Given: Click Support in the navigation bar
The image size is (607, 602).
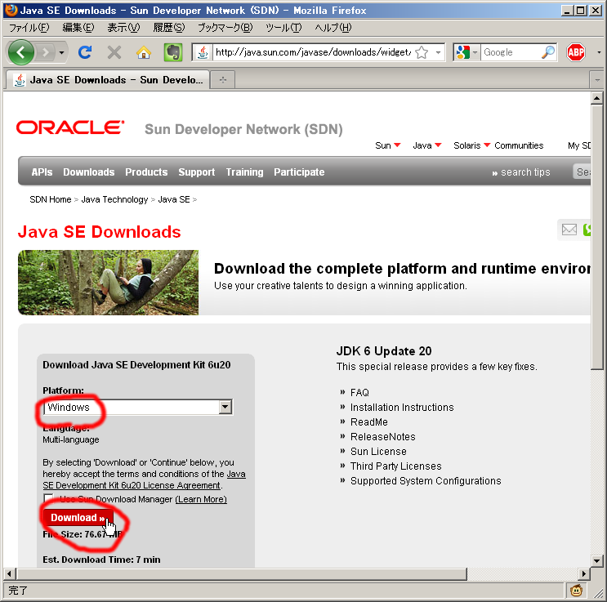Looking at the screenshot, I should click(197, 172).
